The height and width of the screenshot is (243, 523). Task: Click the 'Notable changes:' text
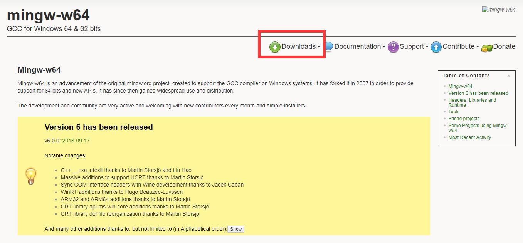tap(66, 156)
